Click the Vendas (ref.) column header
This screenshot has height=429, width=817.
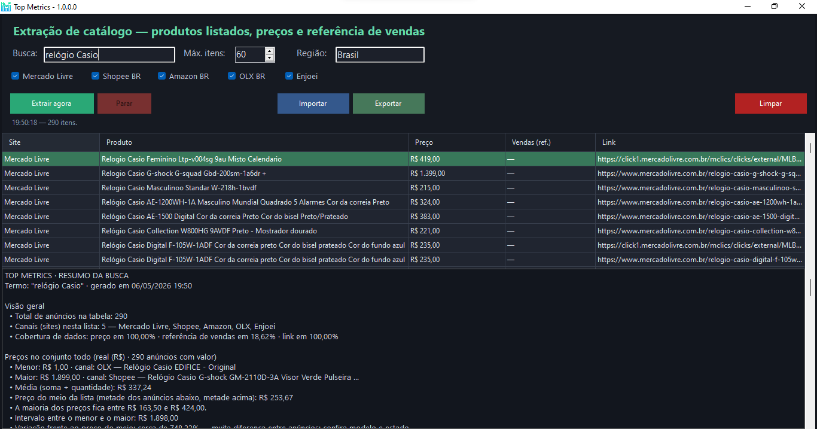coord(550,142)
